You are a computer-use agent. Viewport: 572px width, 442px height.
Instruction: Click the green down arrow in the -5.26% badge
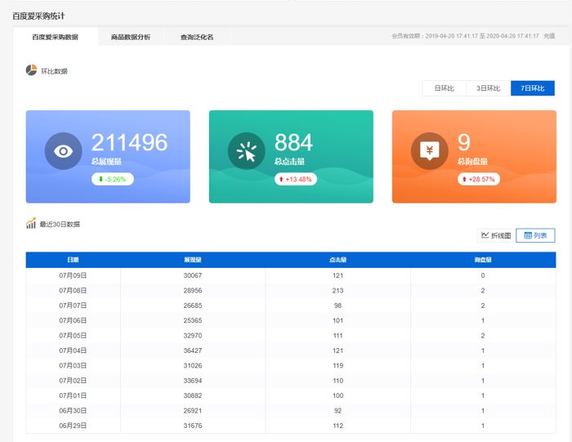(101, 179)
